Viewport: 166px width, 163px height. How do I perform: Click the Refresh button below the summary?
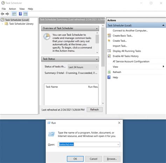coord(95,110)
